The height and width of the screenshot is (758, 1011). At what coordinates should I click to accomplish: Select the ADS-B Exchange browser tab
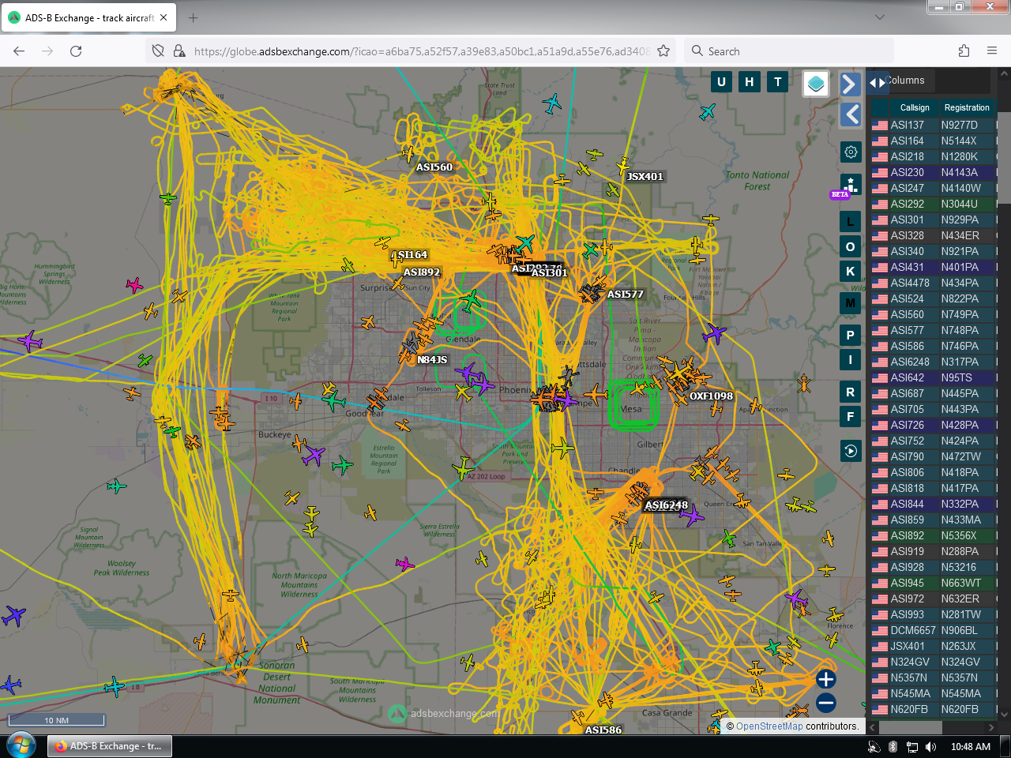pyautogui.click(x=88, y=17)
